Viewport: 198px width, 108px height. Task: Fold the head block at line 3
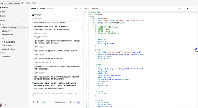tap(88, 17)
